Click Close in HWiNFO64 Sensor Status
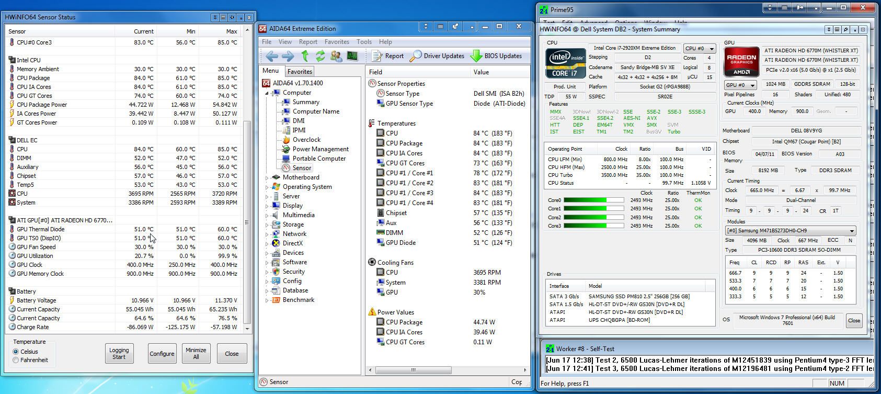The width and height of the screenshot is (881, 394). (x=232, y=354)
